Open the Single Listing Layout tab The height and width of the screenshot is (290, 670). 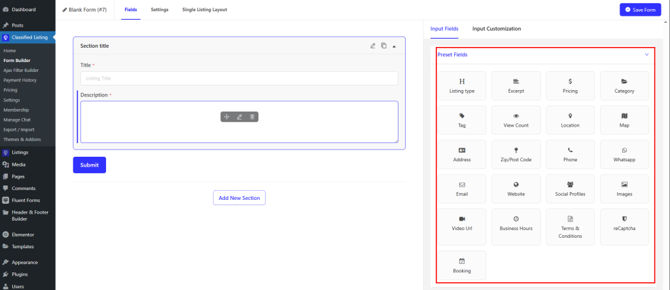205,9
